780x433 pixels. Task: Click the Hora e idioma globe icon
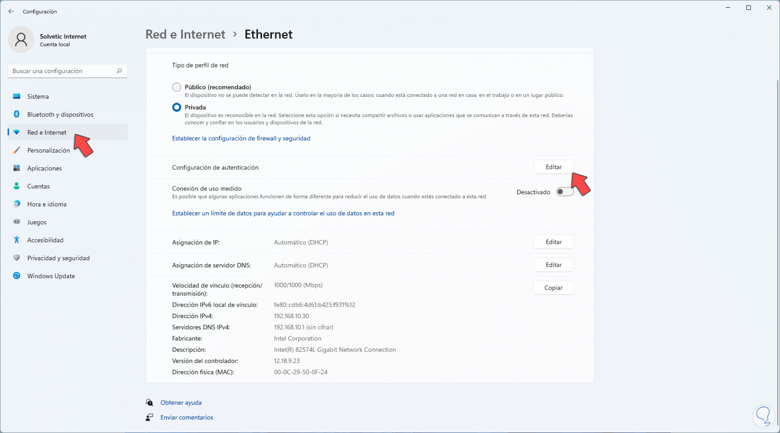click(x=17, y=204)
